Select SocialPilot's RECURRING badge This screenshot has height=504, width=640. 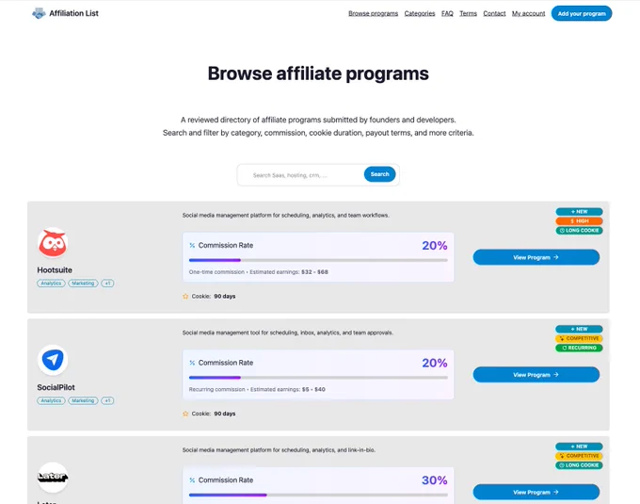coord(579,348)
